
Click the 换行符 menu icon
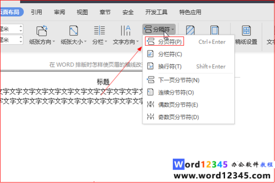point(150,66)
